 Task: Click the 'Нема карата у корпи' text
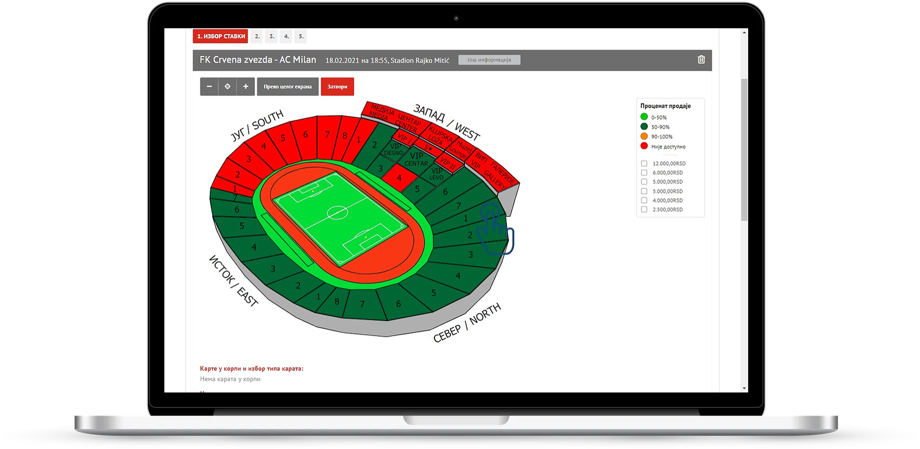230,379
